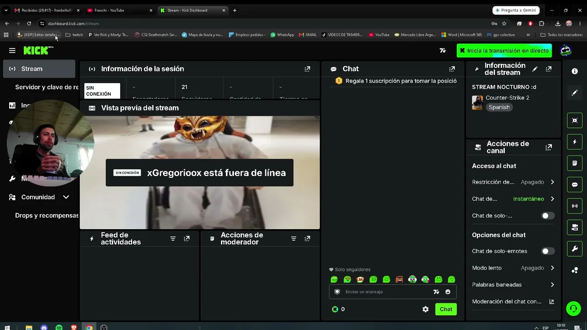Click the pencil icon in right sidebar

pos(575,93)
